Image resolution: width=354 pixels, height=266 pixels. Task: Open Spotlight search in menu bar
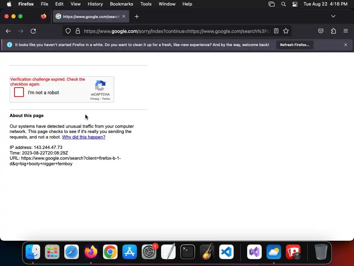(x=283, y=4)
